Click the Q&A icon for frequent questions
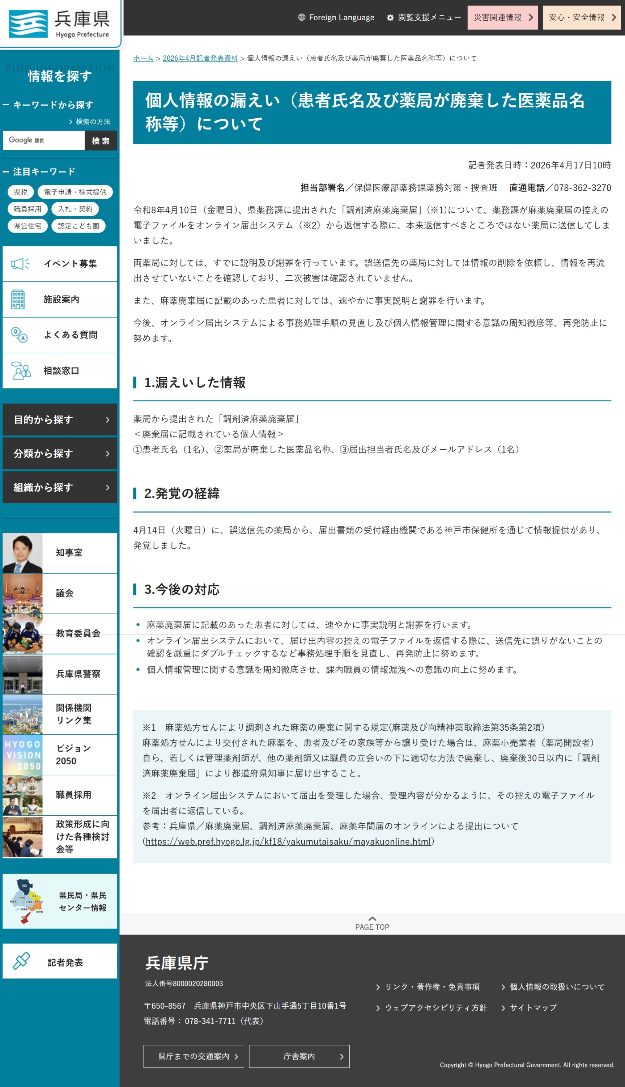 [19, 335]
